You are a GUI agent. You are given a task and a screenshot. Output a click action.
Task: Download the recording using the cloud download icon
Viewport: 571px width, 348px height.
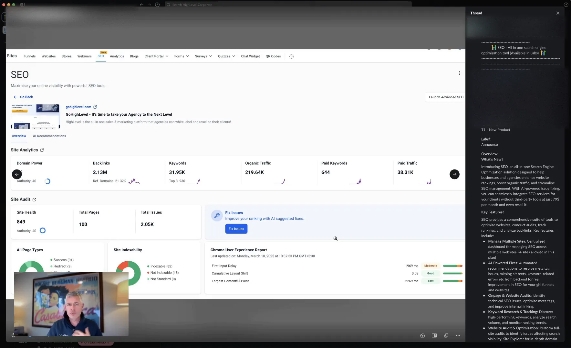click(422, 335)
